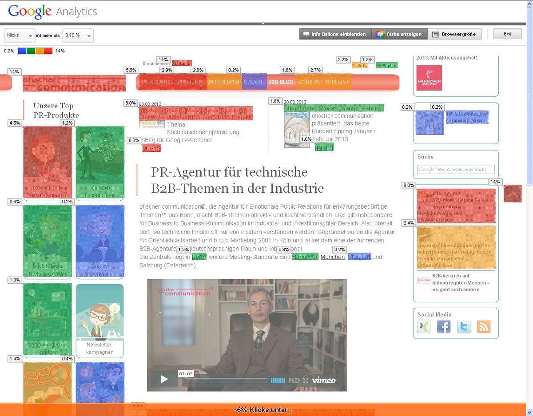
Task: Click the Hannover location link
Action: coord(305,257)
